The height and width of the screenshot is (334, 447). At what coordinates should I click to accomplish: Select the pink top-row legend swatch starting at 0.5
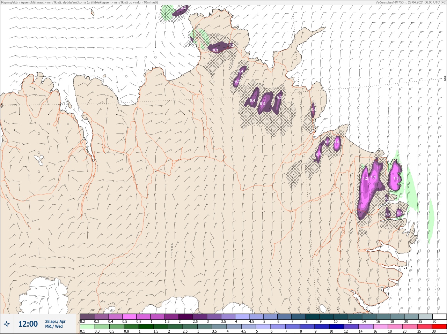pos(129,317)
